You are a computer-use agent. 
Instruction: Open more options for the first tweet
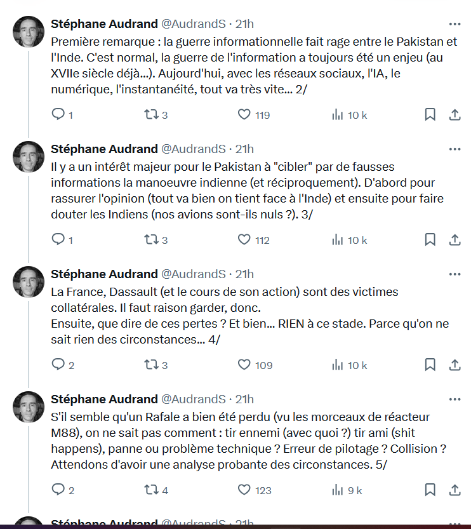(454, 24)
